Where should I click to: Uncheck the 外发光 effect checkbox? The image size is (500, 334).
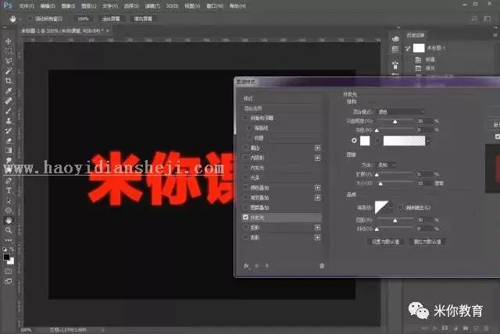point(246,217)
